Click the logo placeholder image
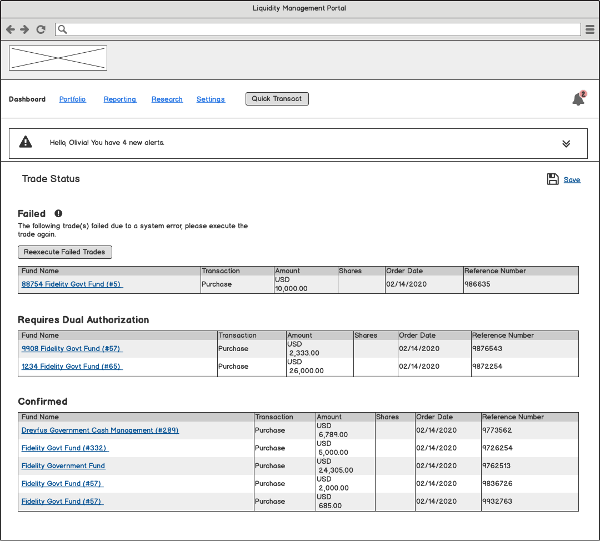Viewport: 600px width, 541px height. click(58, 58)
